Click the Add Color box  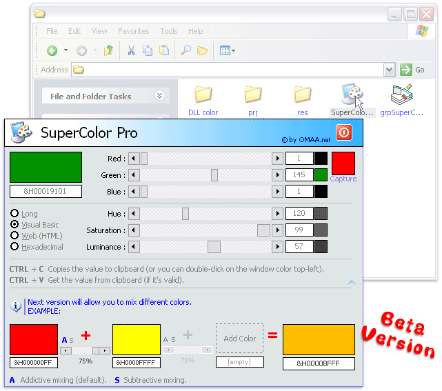(239, 339)
